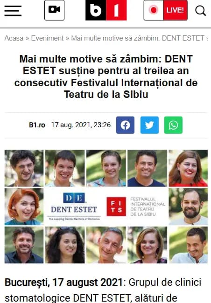Click the București, 17 august 2021 text
This screenshot has width=211, height=303.
[x=63, y=282]
